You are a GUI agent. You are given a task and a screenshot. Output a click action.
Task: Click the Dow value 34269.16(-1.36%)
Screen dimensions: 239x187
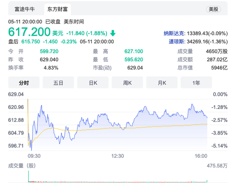click(207, 42)
